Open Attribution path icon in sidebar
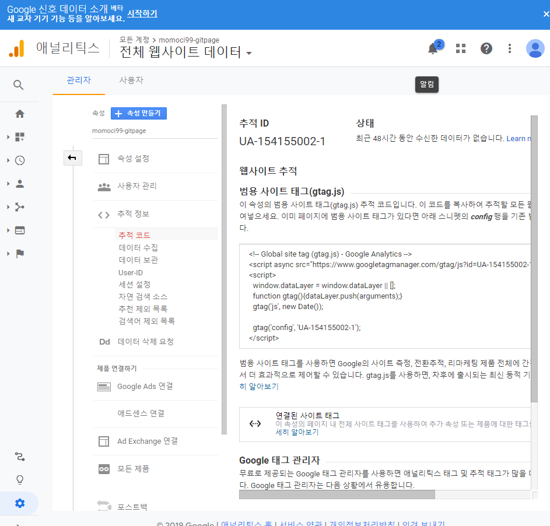 (20, 457)
